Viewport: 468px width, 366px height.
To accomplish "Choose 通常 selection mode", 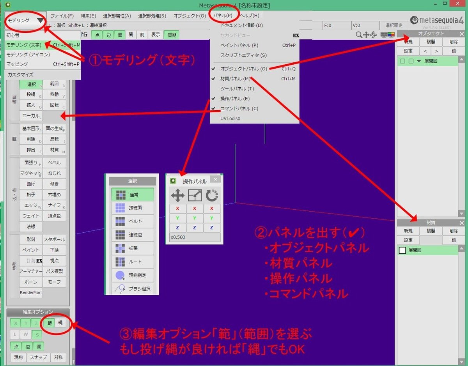I will 133,194.
